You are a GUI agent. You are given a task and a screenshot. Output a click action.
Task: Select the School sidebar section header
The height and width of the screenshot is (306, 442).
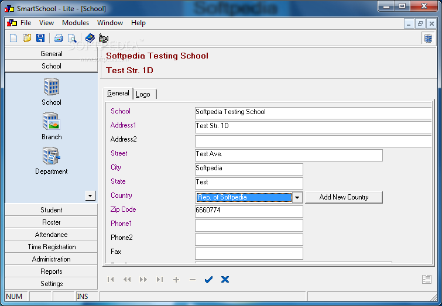(52, 66)
